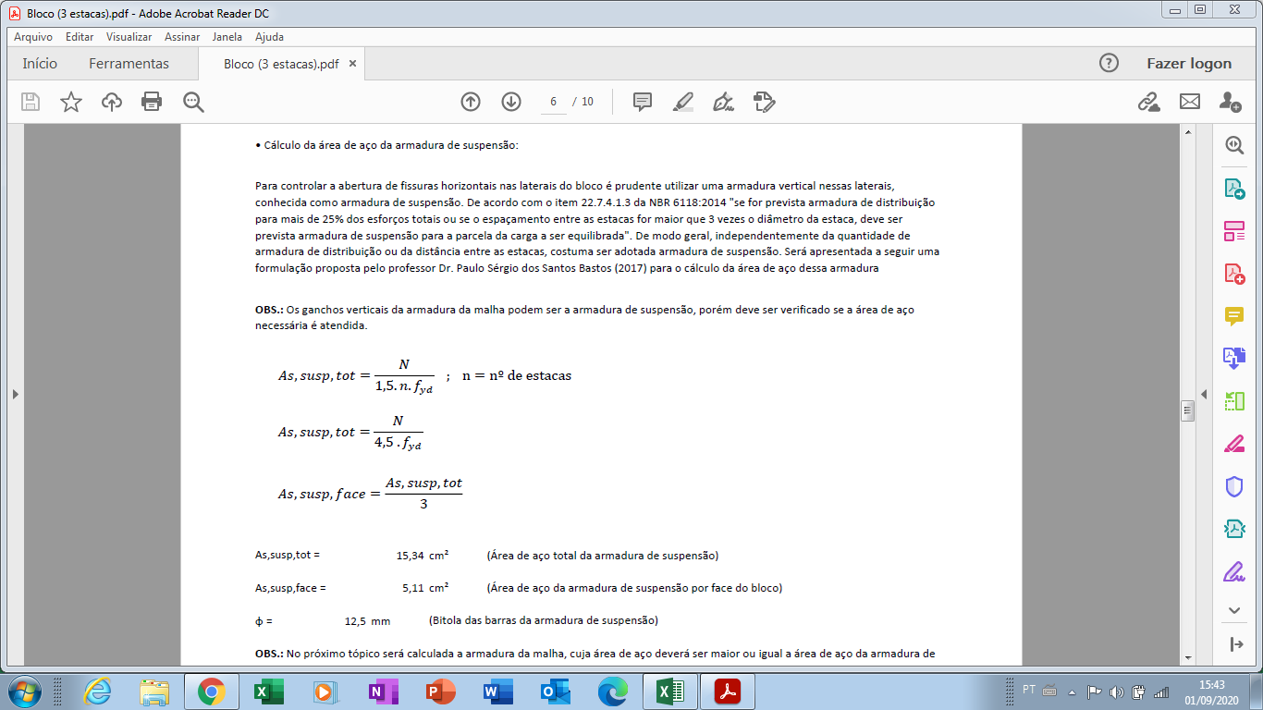Go to the next page
This screenshot has width=1263, height=710.
pos(511,102)
